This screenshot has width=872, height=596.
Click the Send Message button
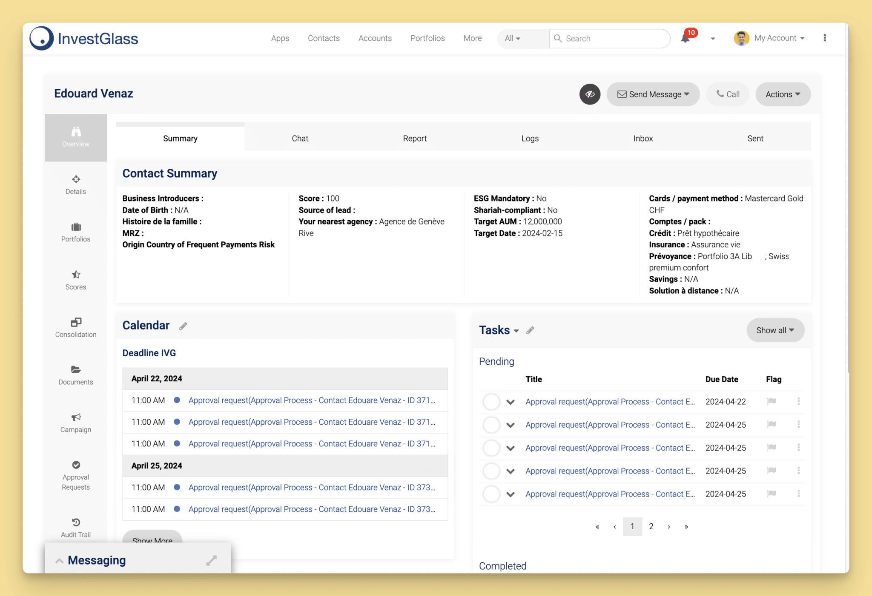coord(652,94)
